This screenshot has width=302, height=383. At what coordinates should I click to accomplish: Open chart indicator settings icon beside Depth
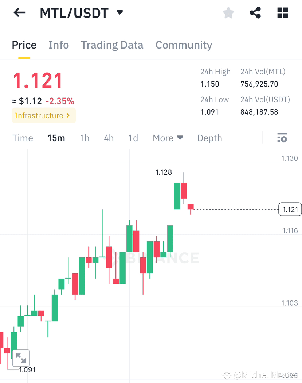click(x=282, y=138)
